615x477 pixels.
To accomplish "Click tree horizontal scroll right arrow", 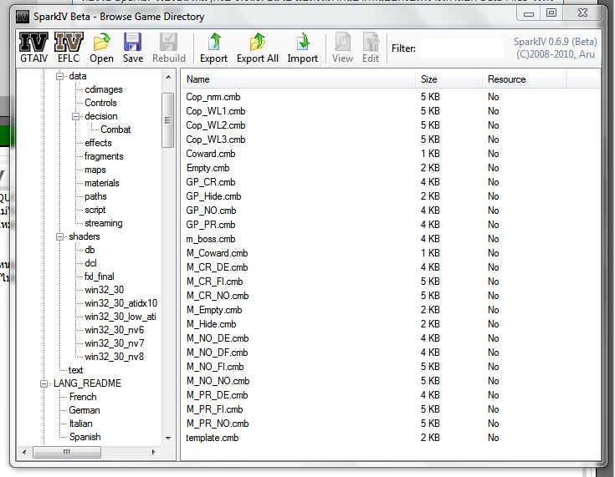I will (x=153, y=452).
